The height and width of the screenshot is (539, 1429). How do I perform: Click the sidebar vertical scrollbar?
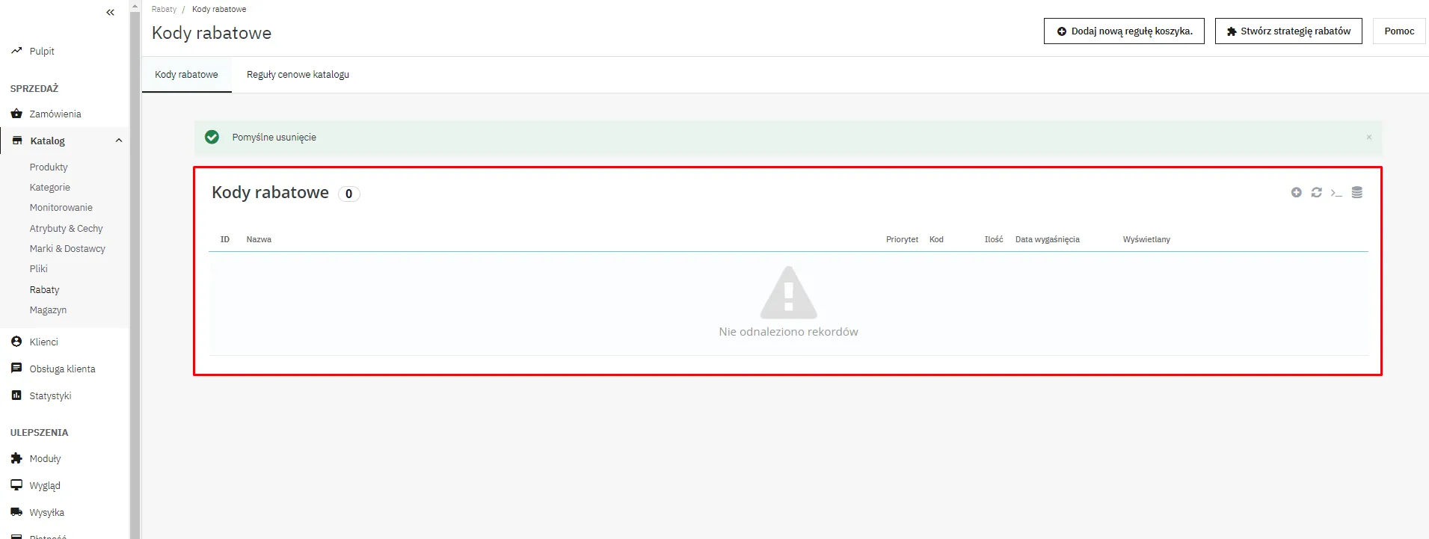(x=135, y=269)
